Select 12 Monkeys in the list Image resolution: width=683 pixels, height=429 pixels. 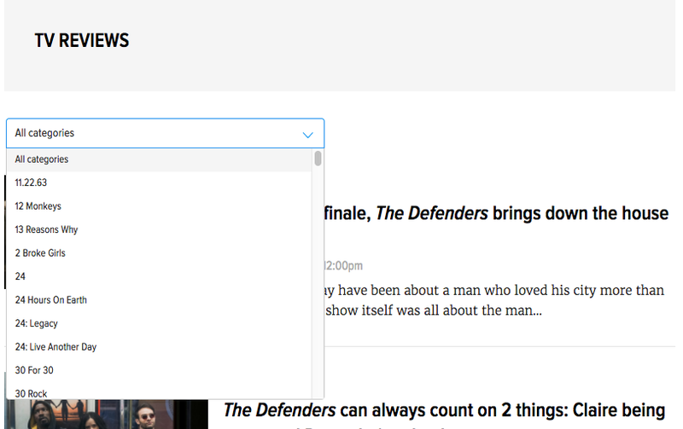click(x=160, y=206)
